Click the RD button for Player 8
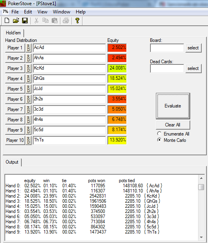Image resolution: width=208 pixels, height=243 pixels. (x=28, y=120)
